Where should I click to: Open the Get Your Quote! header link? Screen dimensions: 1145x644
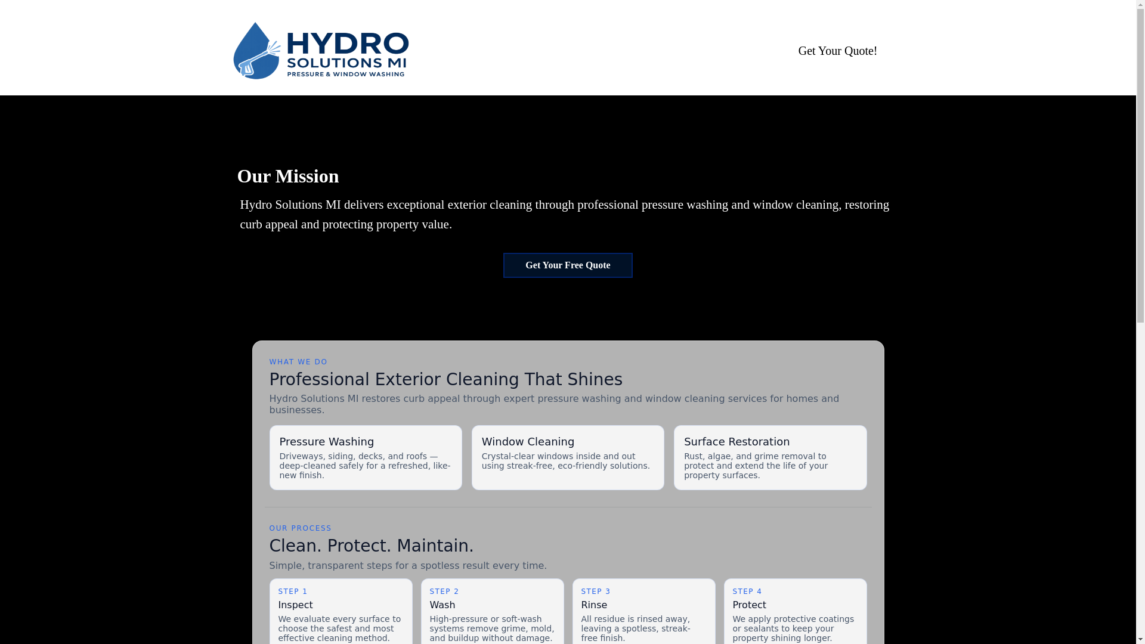click(x=837, y=51)
